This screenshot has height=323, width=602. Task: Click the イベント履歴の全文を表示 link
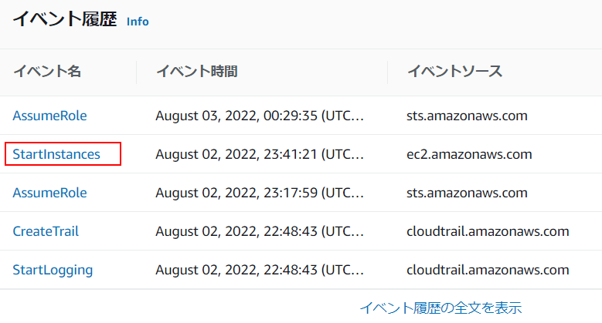pyautogui.click(x=440, y=308)
